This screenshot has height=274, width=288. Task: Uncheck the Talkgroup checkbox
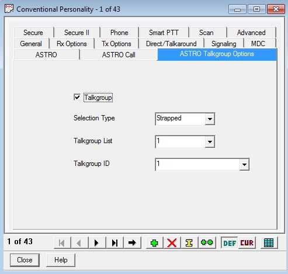click(77, 97)
